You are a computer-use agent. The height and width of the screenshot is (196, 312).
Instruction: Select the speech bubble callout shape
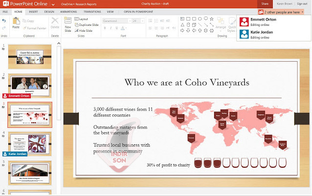(x=206, y=19)
